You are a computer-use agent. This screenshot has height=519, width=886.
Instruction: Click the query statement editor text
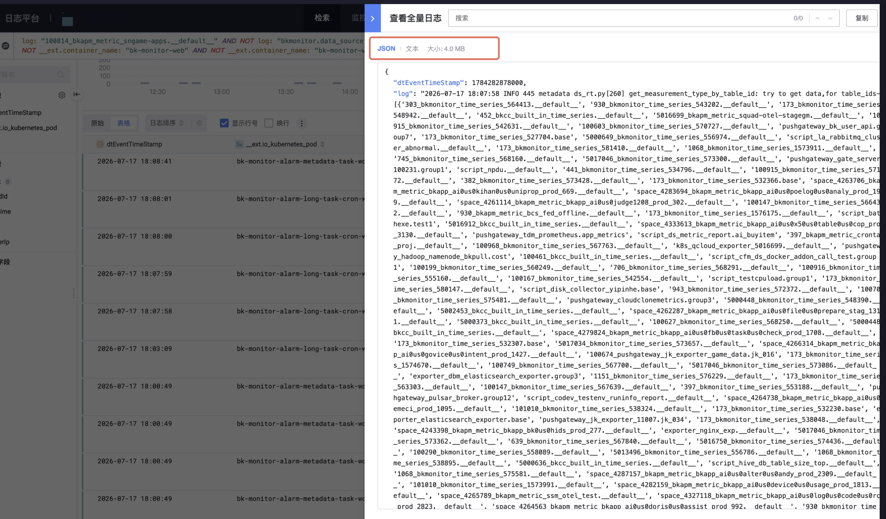click(193, 45)
